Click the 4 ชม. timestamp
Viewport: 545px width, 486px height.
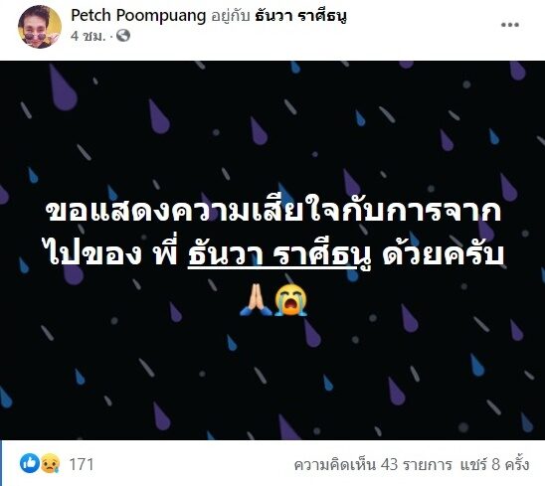point(88,36)
